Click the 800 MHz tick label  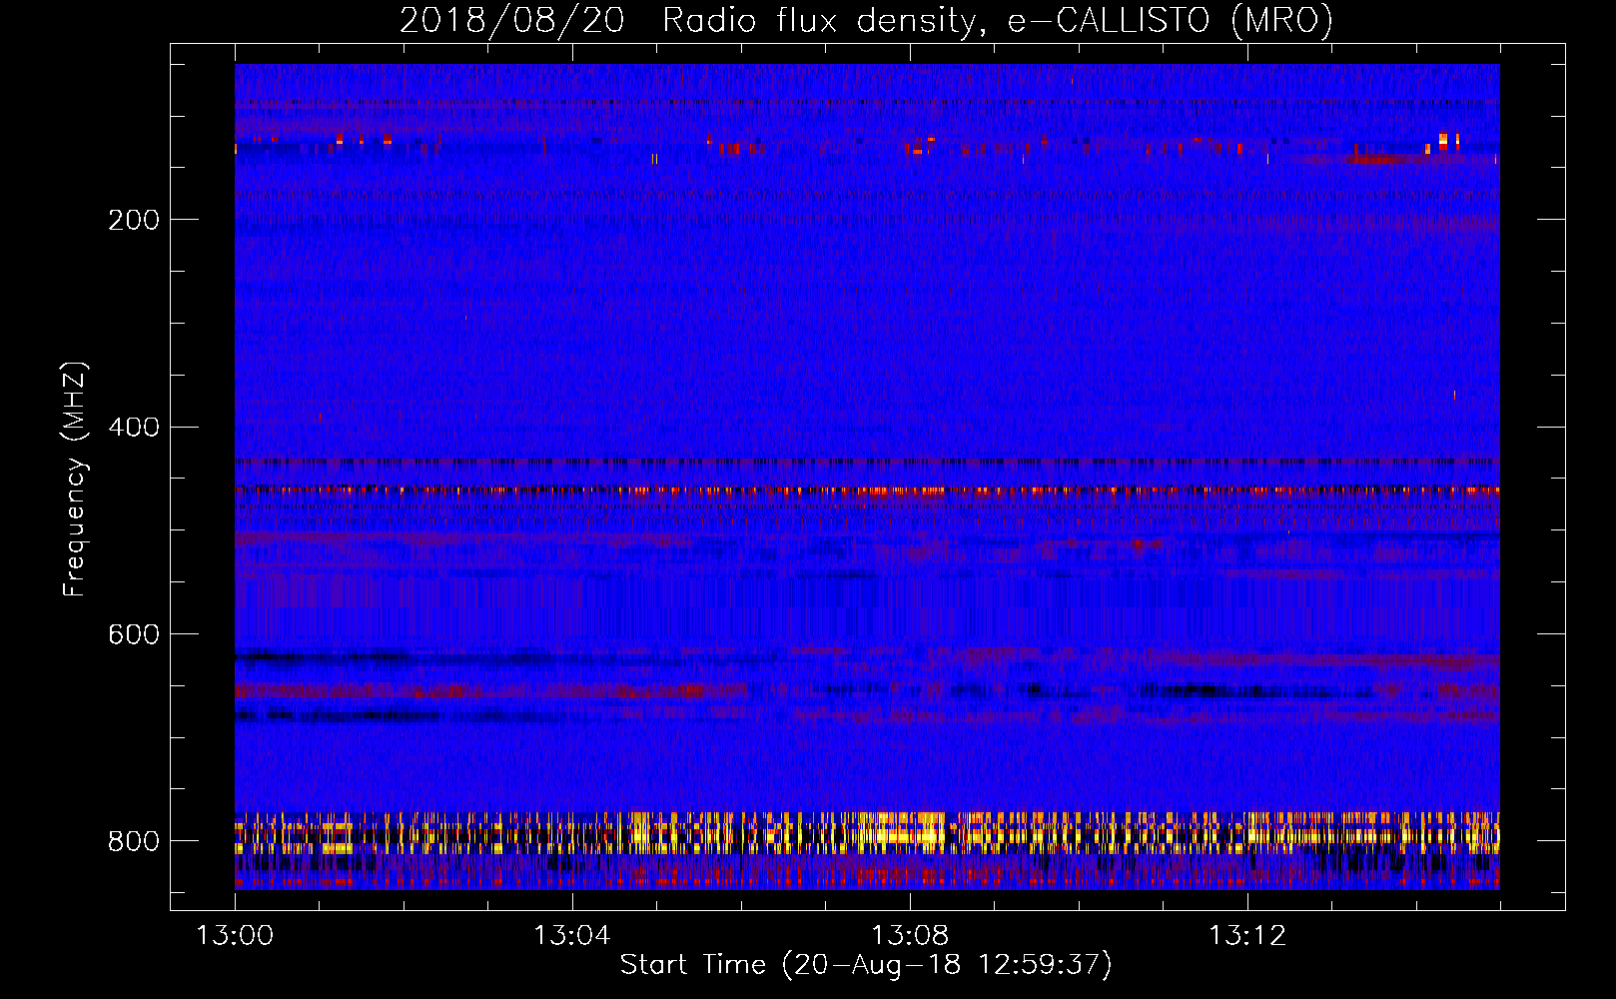point(134,841)
